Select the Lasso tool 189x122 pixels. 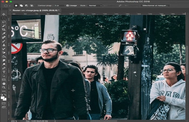click(4, 22)
